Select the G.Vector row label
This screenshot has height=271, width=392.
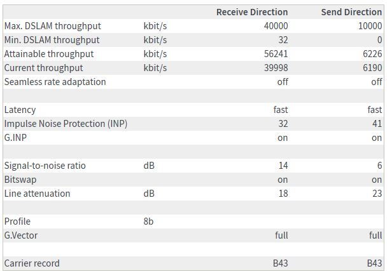pos(22,235)
